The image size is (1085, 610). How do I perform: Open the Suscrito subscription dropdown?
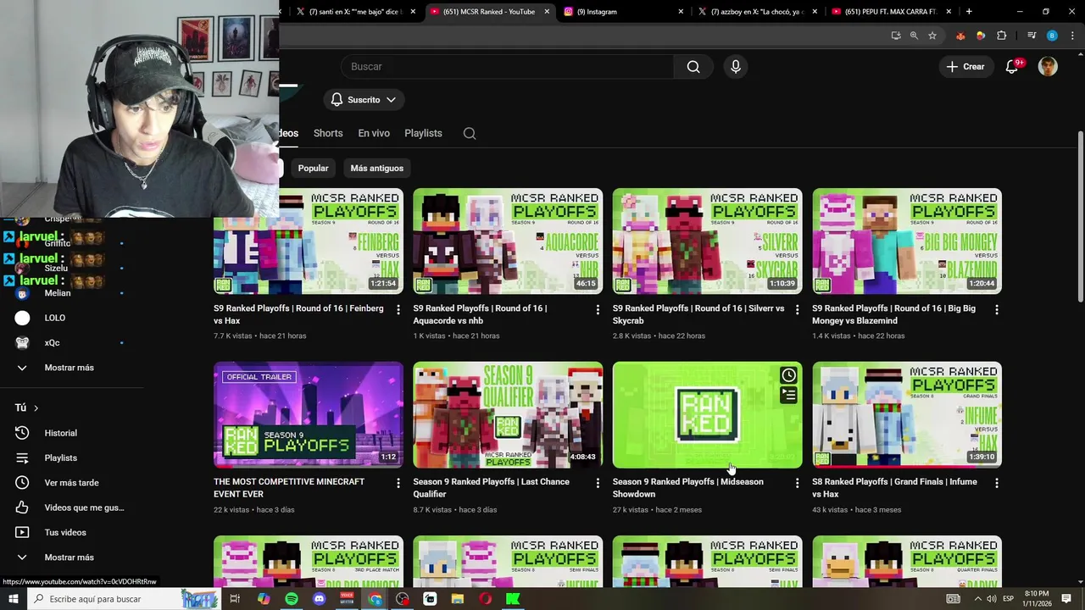(364, 100)
